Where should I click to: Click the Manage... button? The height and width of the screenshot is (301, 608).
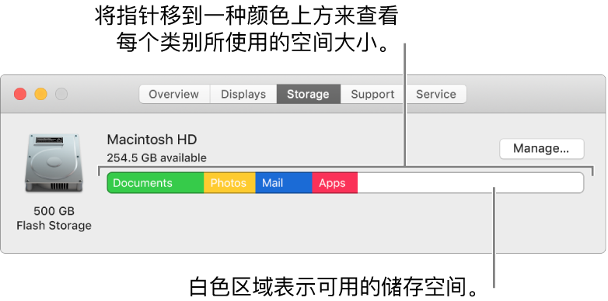[x=541, y=149]
